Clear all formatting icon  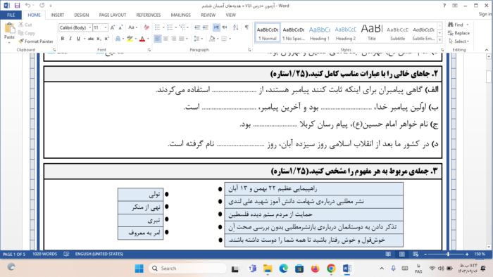click(146, 27)
